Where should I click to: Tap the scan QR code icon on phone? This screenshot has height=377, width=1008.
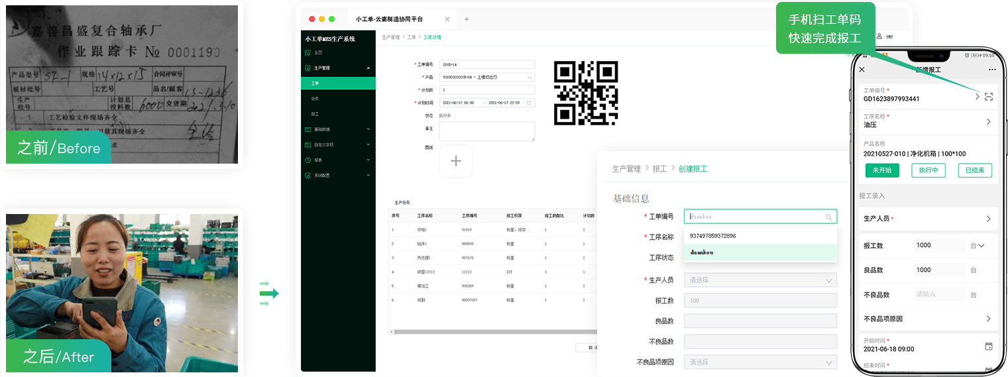[x=988, y=97]
